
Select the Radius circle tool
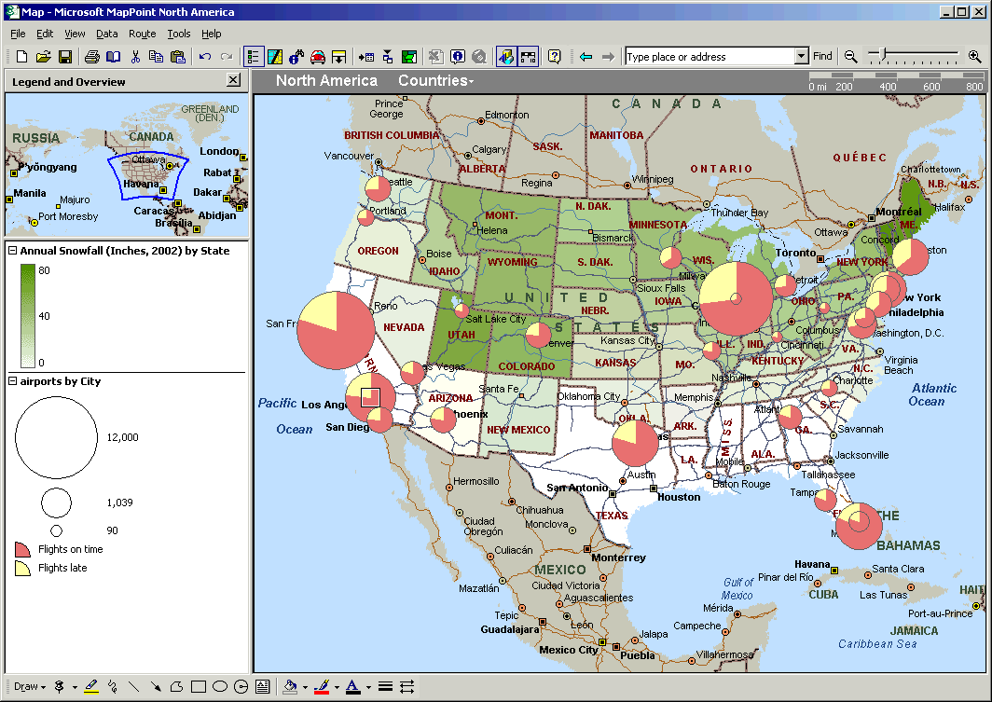pos(241,687)
